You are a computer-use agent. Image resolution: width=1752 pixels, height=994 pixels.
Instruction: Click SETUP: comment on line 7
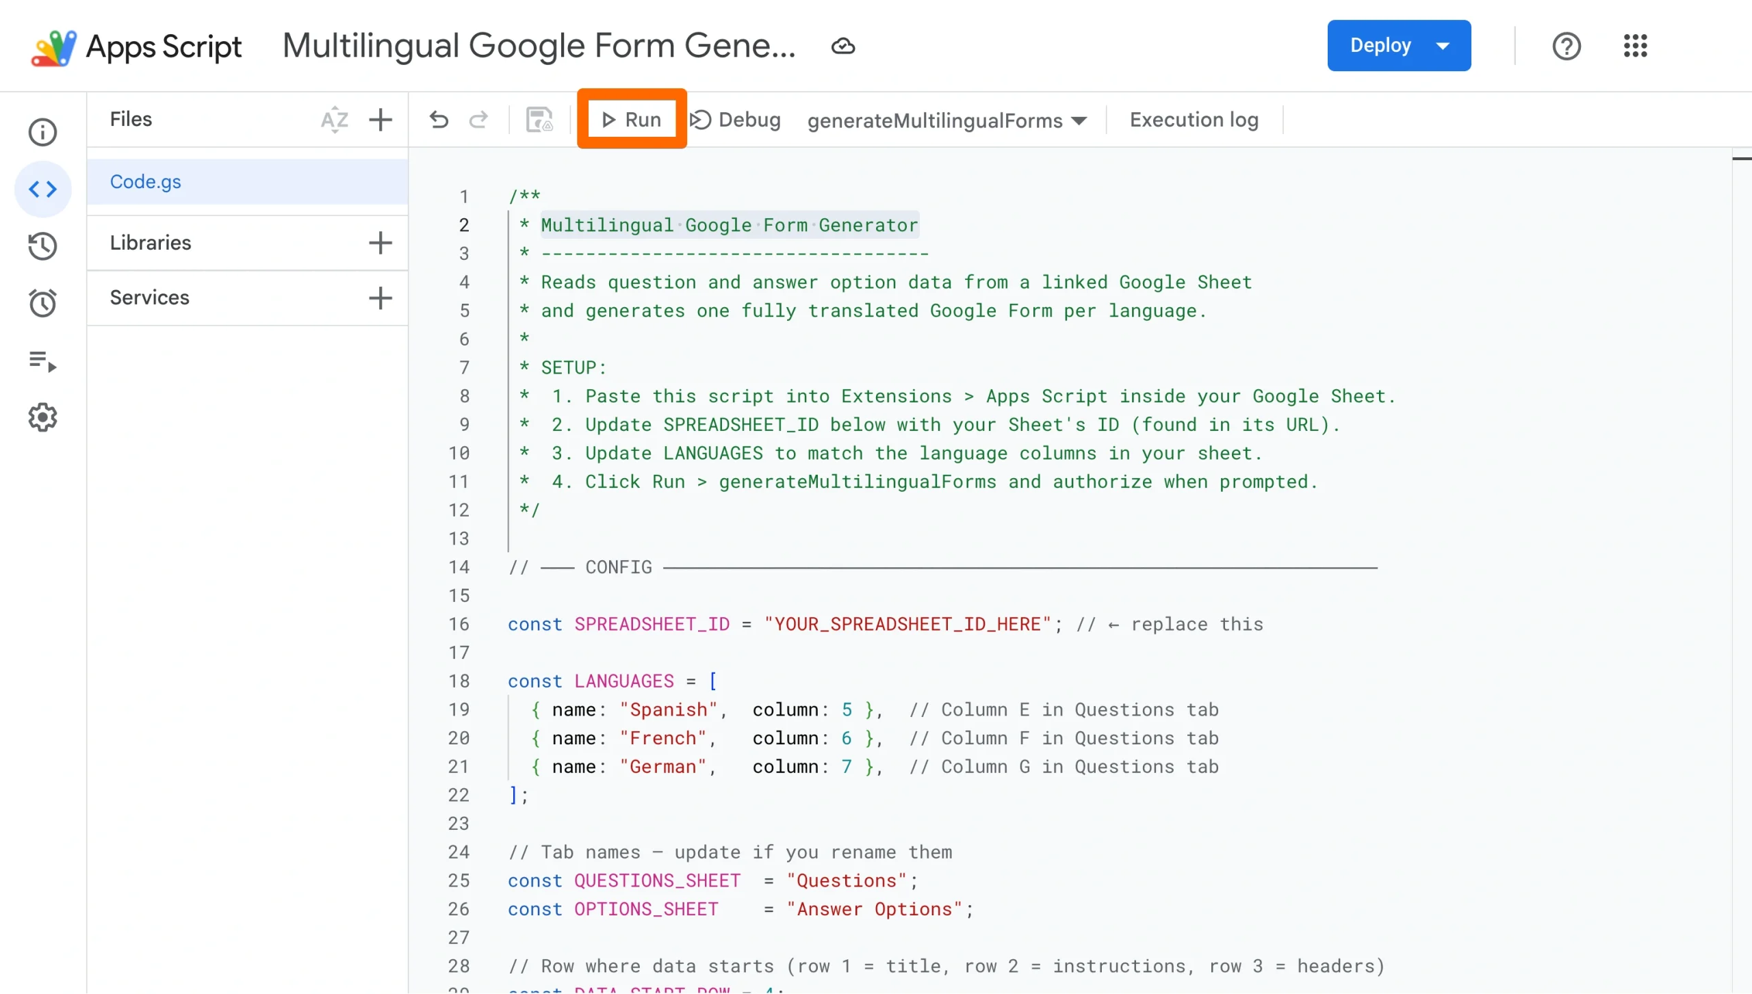[574, 368]
